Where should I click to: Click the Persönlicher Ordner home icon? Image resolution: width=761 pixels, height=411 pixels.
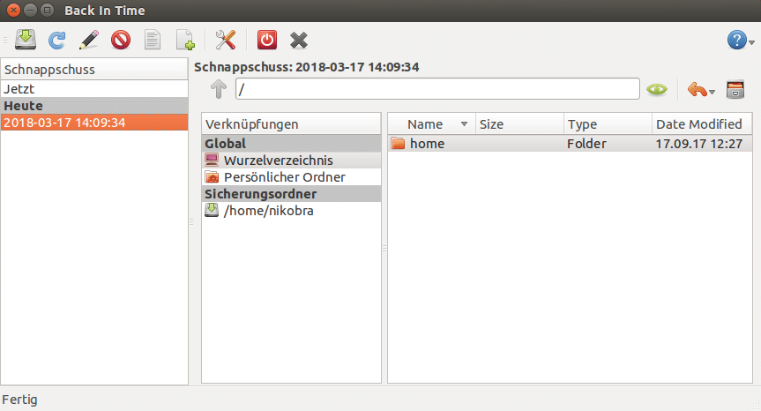(212, 177)
